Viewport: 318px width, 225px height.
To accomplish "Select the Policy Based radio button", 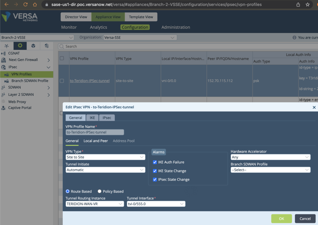I will point(99,191).
